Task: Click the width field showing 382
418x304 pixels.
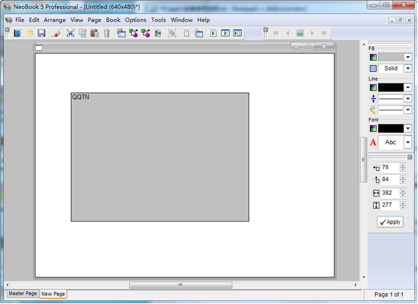Action: (x=390, y=193)
